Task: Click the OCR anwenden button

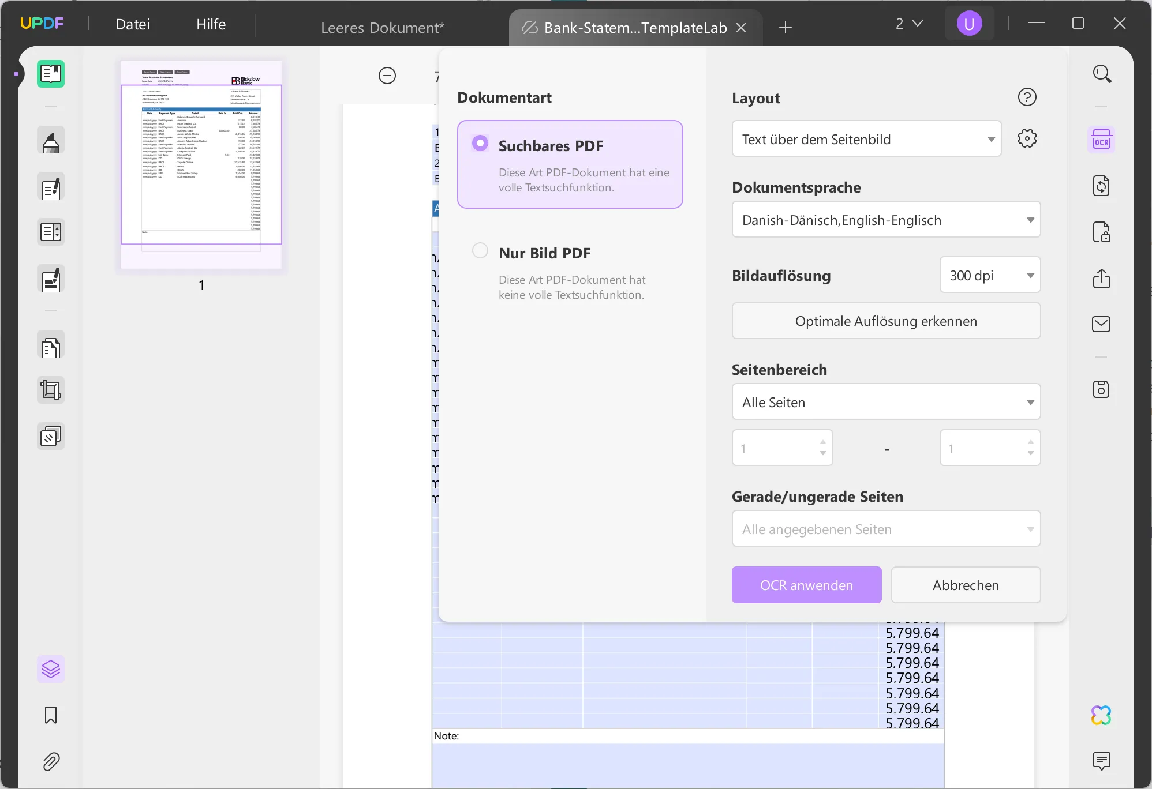Action: 806,585
